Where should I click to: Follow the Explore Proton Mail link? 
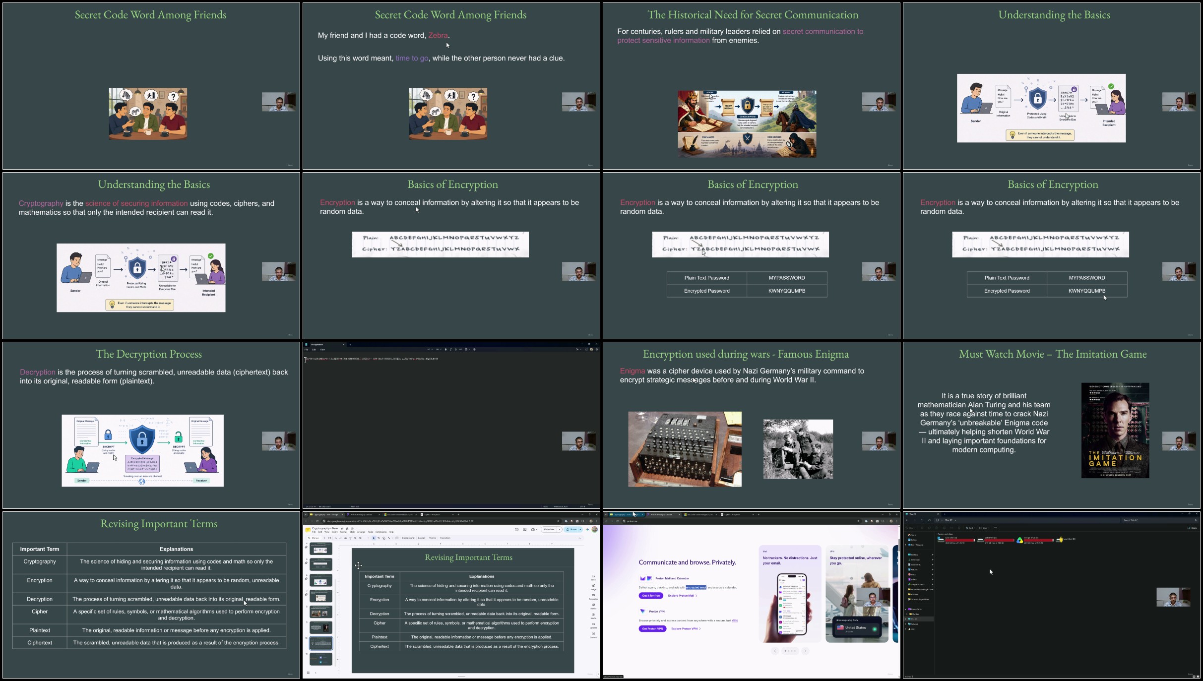[683, 596]
